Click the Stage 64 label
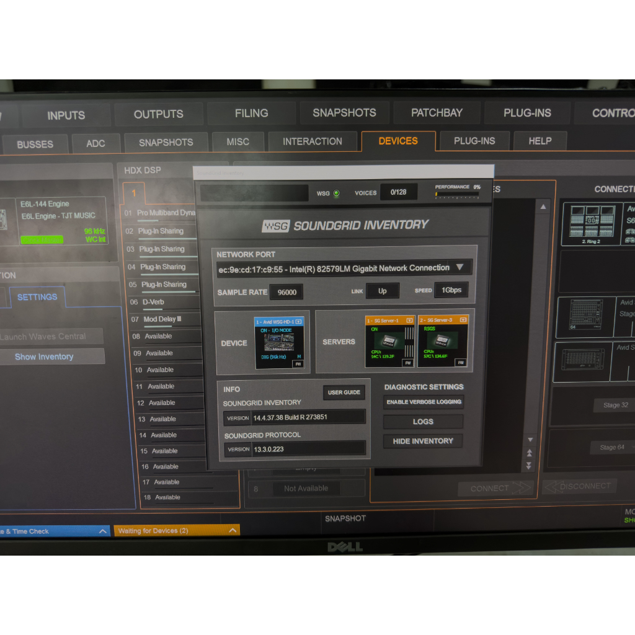The image size is (635, 635). click(612, 447)
